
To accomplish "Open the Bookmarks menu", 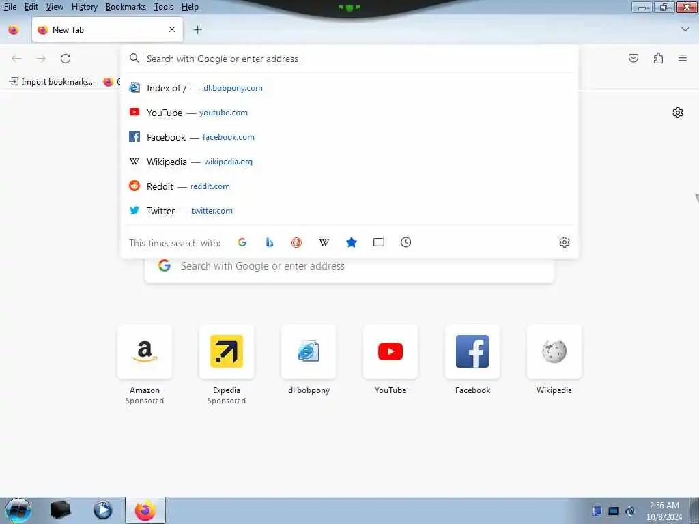I will point(126,7).
